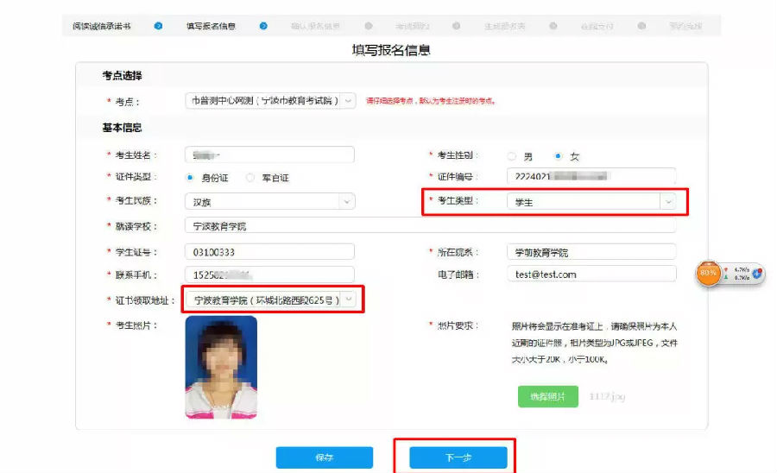
Task: Click the blue shield icon on floating widget
Action: coord(756,274)
